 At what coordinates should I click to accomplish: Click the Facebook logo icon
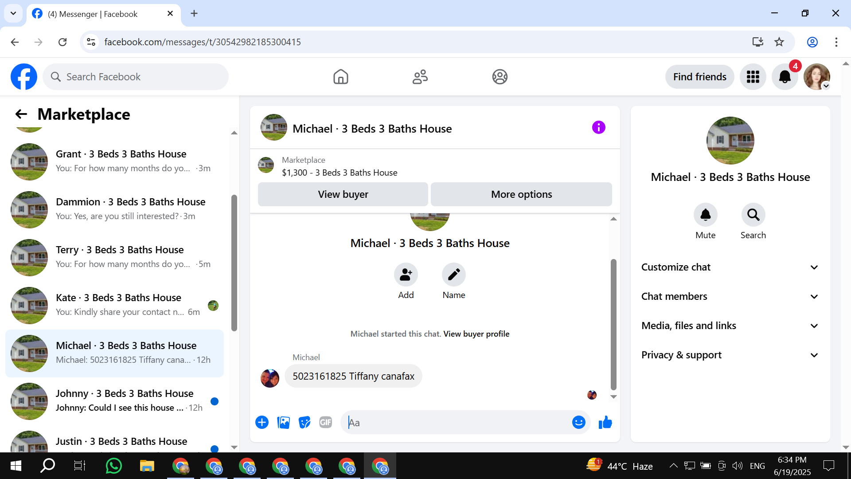[x=24, y=77]
